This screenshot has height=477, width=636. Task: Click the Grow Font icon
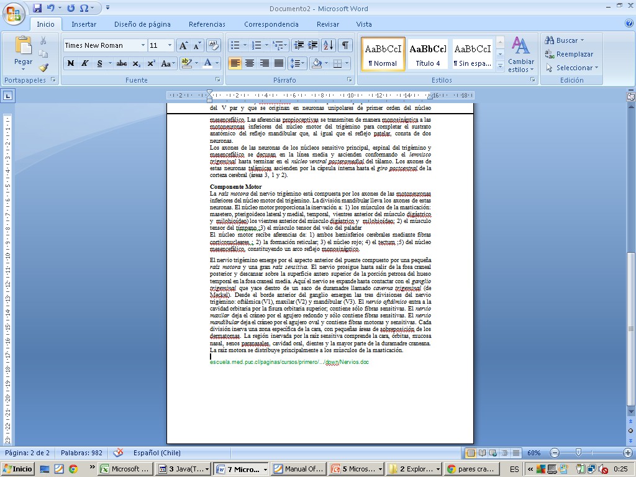point(183,45)
